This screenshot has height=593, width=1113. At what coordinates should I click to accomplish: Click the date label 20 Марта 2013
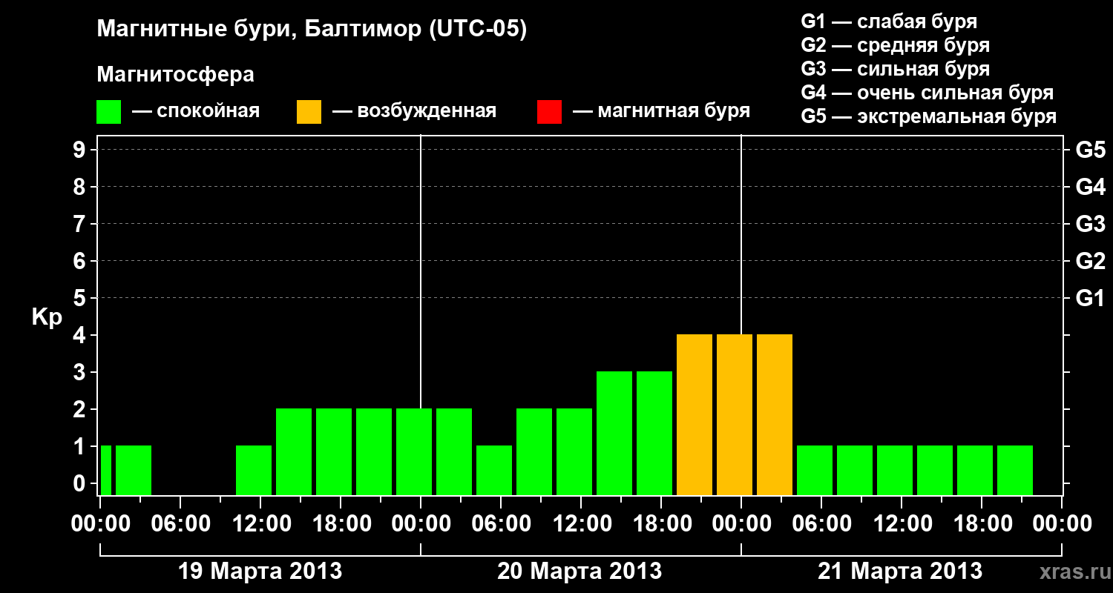(580, 572)
